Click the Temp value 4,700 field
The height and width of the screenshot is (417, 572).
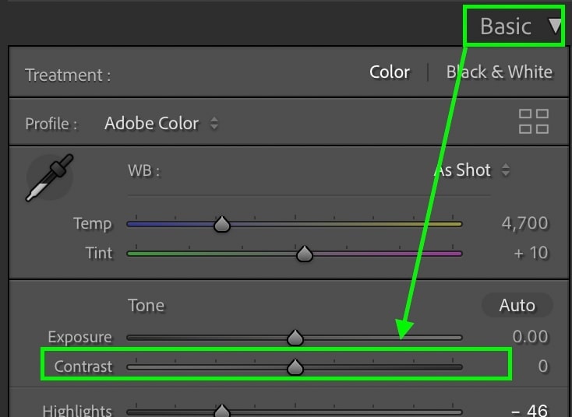(524, 223)
